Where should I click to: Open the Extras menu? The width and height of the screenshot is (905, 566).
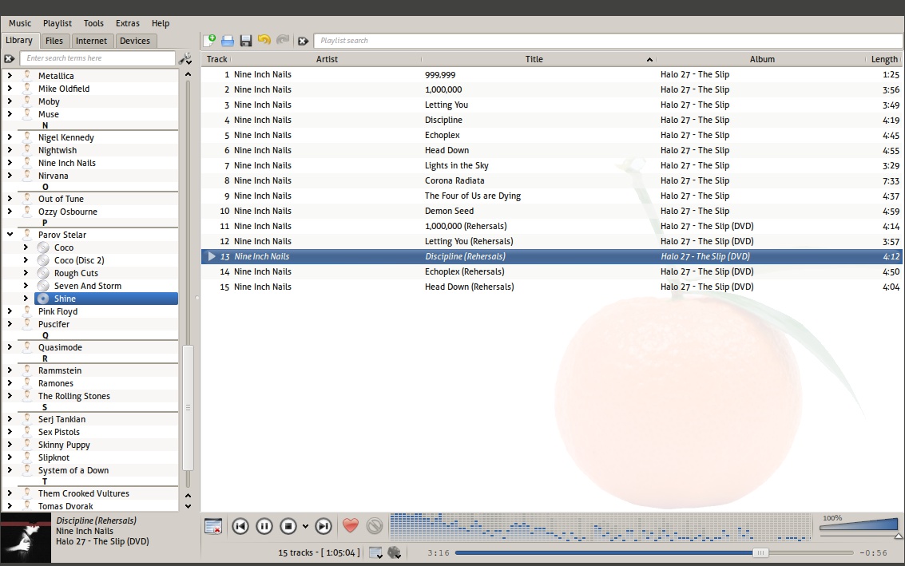click(x=128, y=24)
